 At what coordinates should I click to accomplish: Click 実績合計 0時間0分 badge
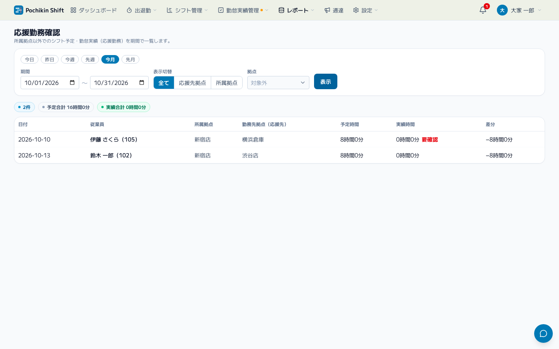(123, 107)
